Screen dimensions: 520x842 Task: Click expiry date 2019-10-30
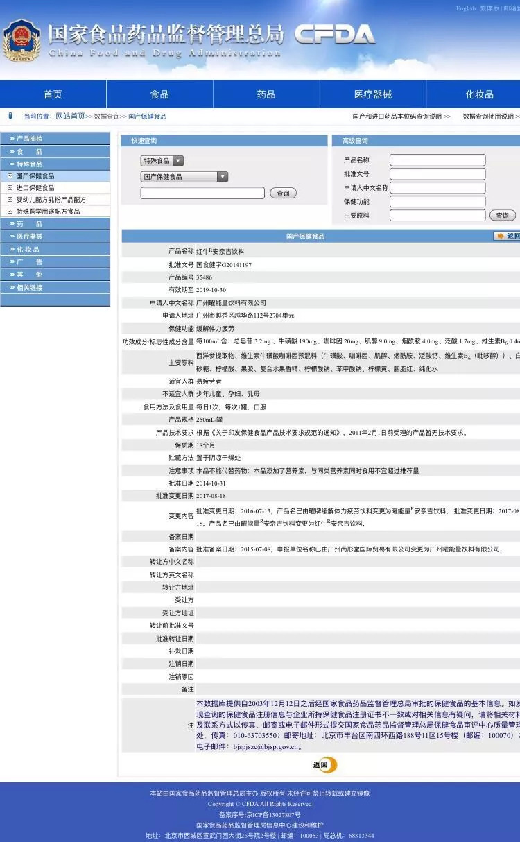click(211, 290)
